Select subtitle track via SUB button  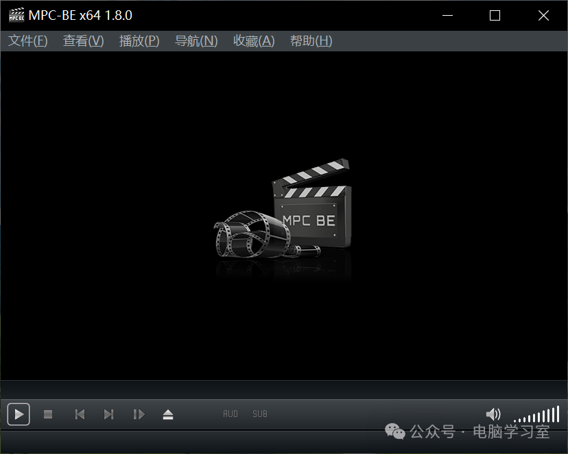tap(260, 414)
